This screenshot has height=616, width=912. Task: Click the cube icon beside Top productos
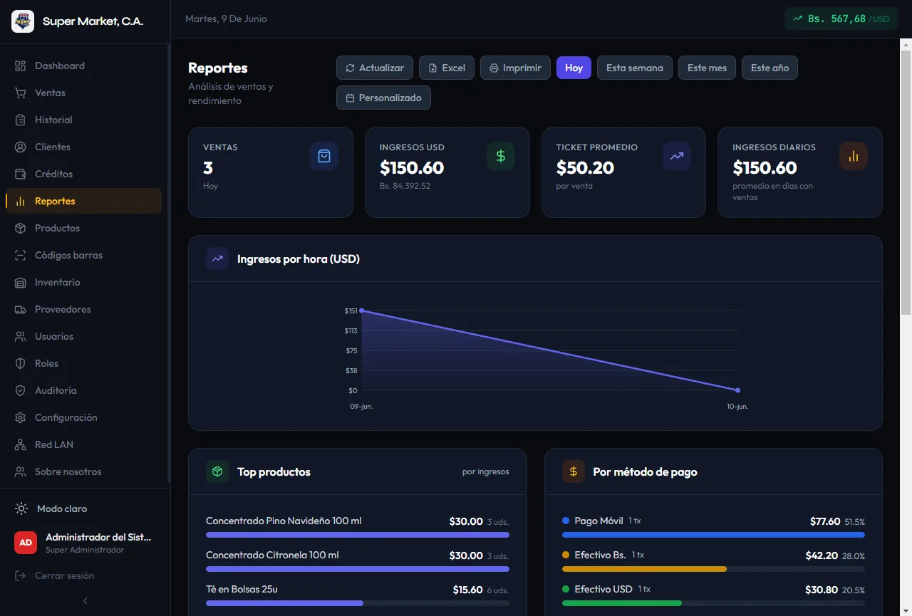click(217, 471)
